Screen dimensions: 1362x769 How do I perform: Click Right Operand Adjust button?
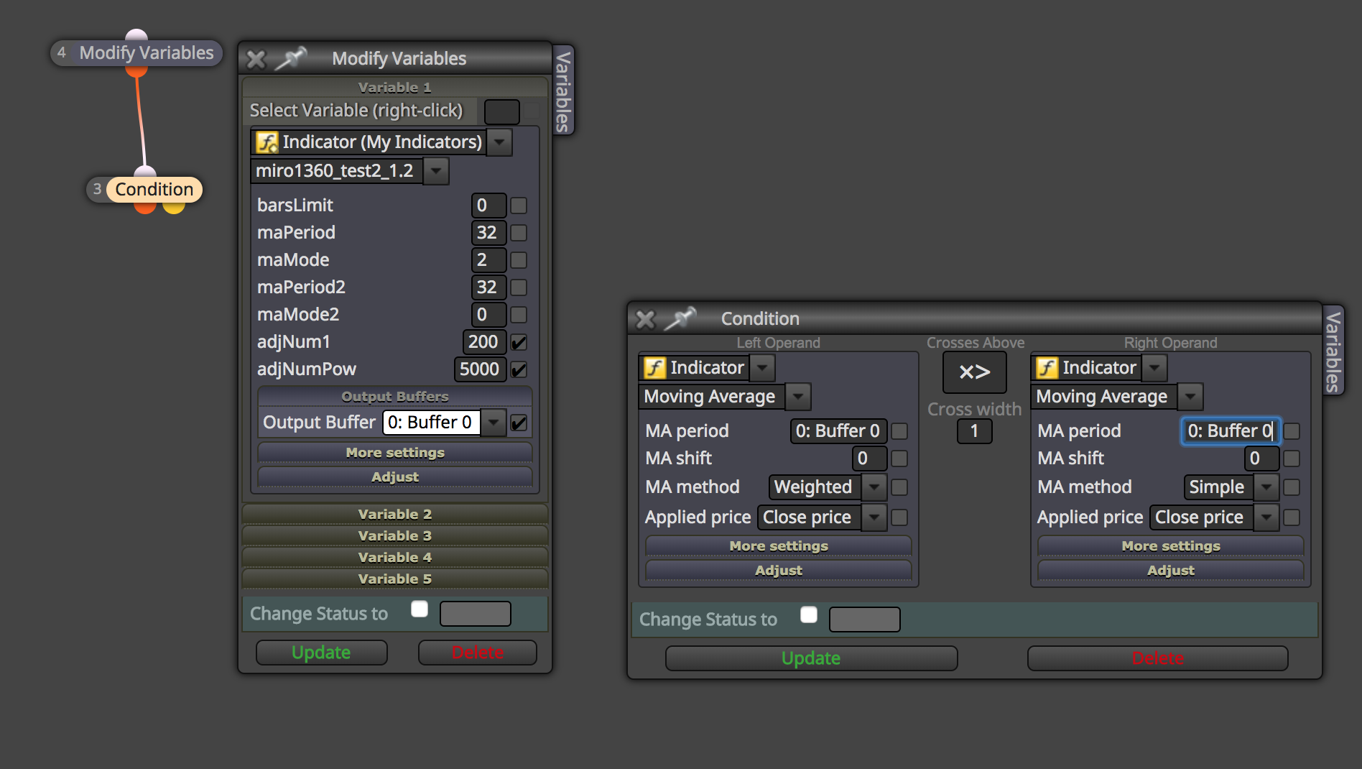(1171, 570)
